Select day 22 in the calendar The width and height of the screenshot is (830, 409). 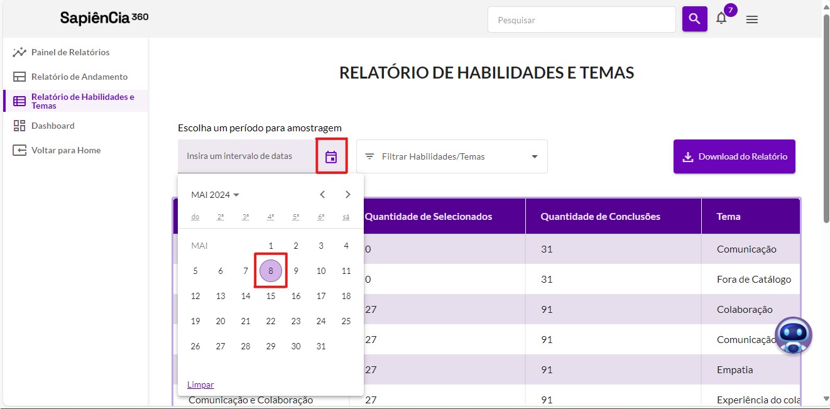(271, 321)
